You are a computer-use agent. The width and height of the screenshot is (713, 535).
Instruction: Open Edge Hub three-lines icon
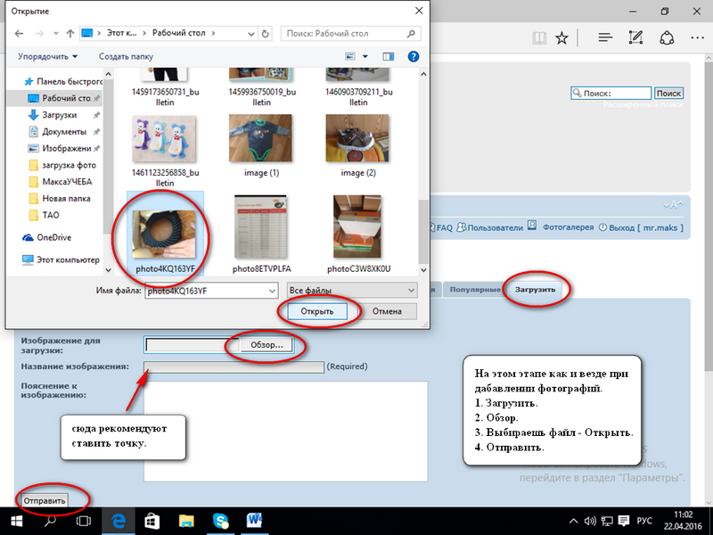[x=605, y=38]
